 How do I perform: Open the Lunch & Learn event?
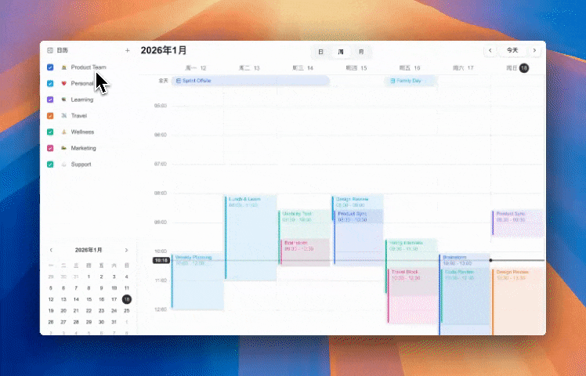pos(251,237)
